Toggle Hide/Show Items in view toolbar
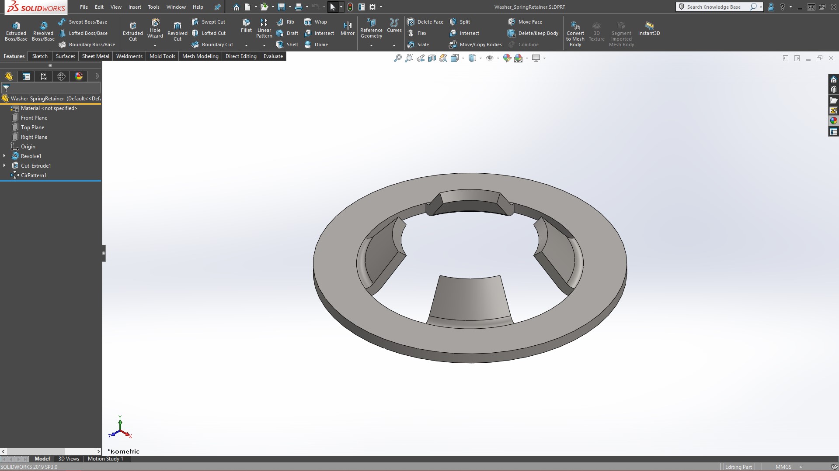 coord(490,58)
